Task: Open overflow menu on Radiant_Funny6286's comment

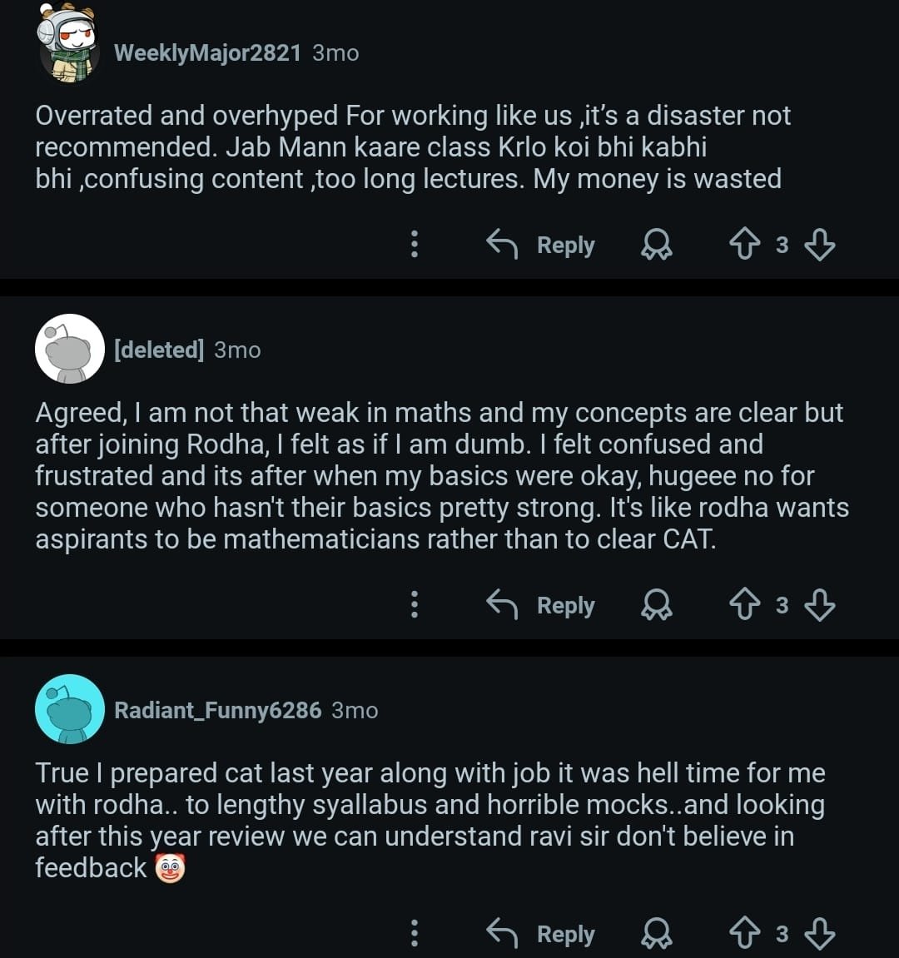Action: (415, 934)
